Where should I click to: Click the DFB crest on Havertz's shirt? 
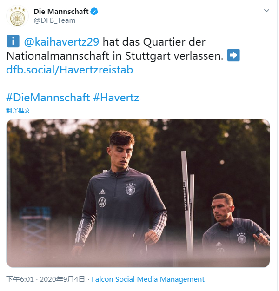click(x=131, y=190)
